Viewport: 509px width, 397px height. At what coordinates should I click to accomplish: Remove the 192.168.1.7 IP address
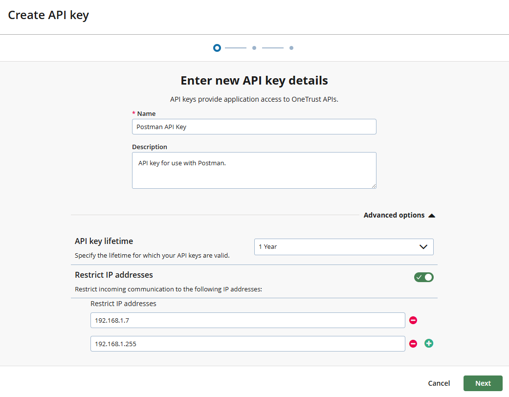pyautogui.click(x=413, y=320)
